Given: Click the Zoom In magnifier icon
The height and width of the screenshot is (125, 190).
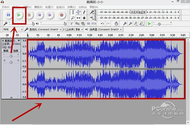Looking at the screenshot, I should tap(125, 24).
